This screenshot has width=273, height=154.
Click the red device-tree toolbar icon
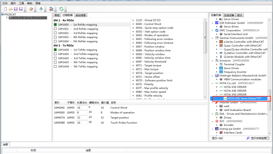[51, 9]
